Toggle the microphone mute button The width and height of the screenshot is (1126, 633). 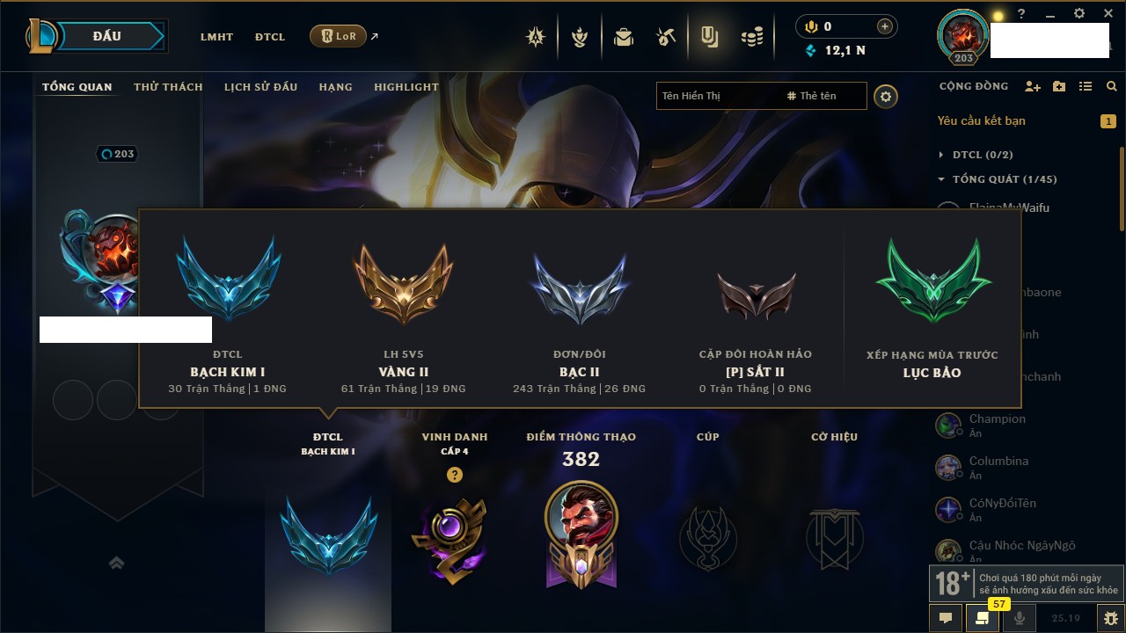[1019, 618]
